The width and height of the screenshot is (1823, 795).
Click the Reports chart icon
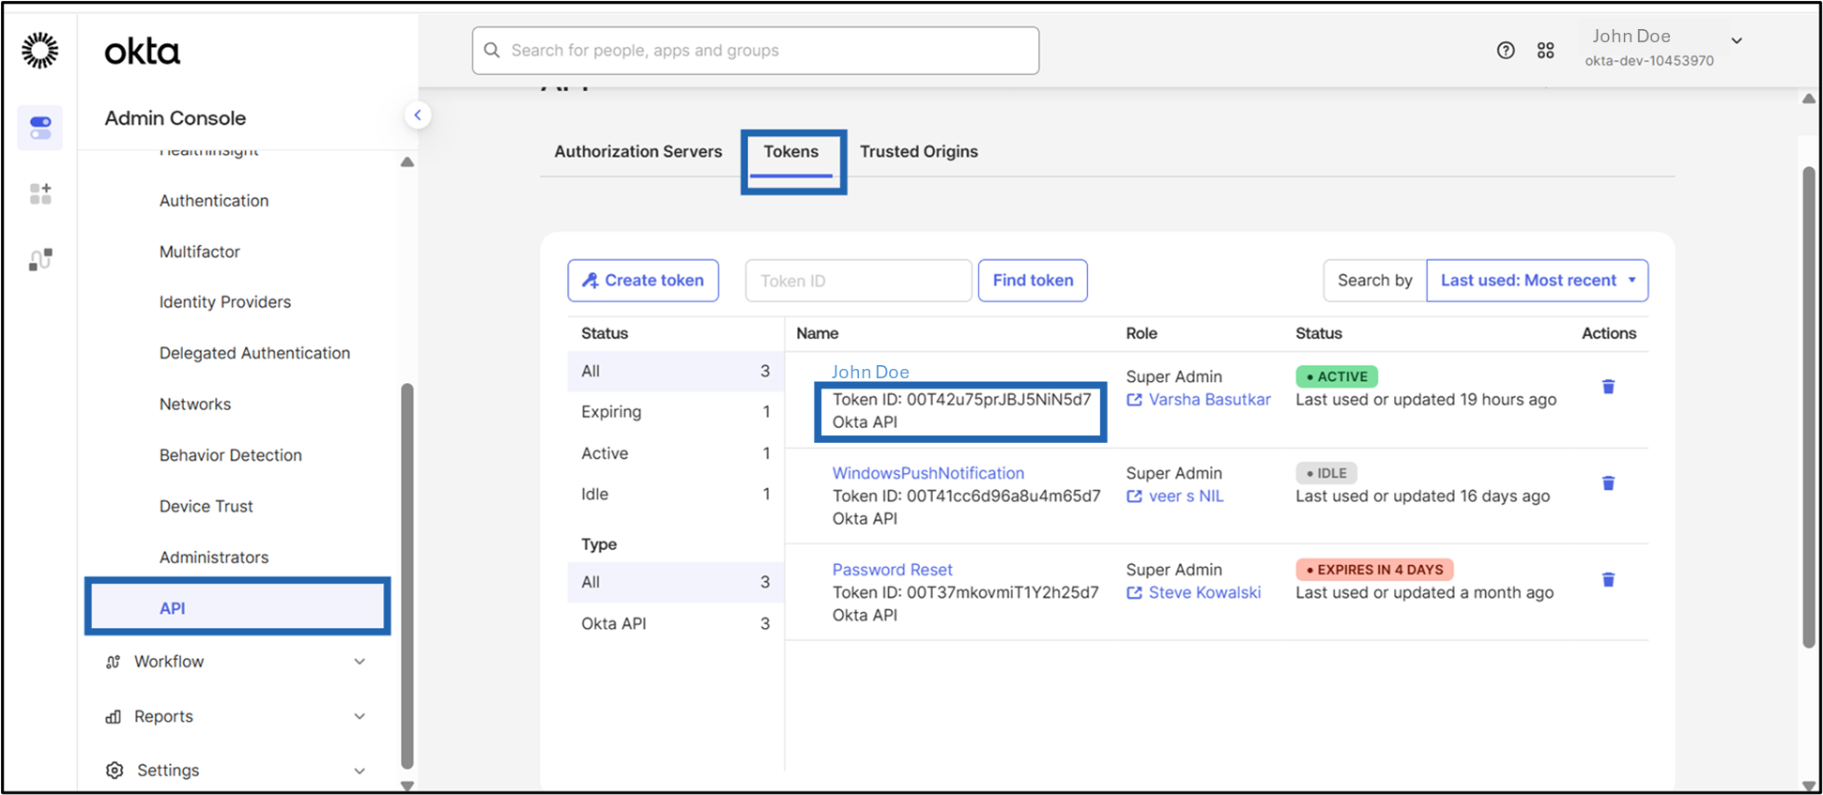pyautogui.click(x=114, y=716)
